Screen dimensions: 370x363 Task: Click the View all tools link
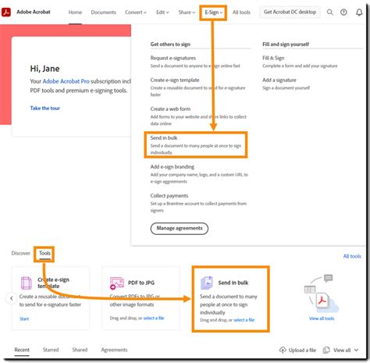click(322, 319)
